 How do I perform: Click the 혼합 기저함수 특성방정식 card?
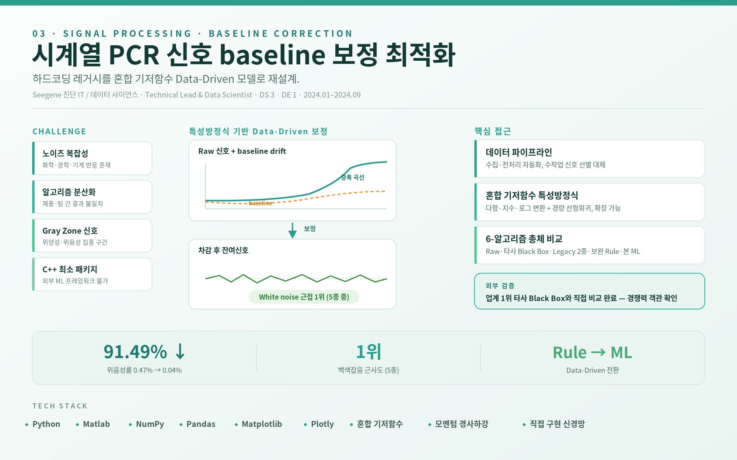(x=590, y=202)
